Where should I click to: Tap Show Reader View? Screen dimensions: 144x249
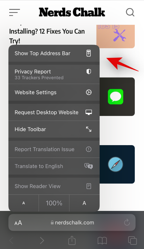[x=54, y=186]
